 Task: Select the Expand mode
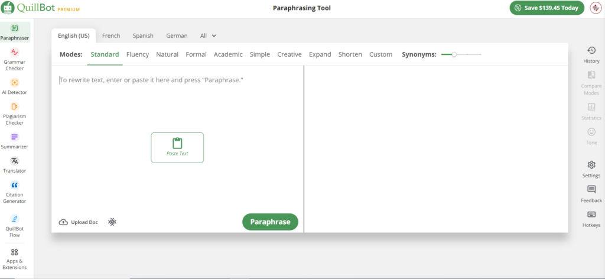(320, 54)
